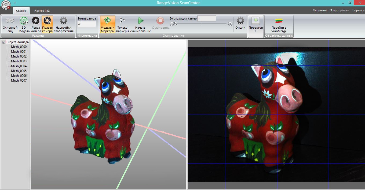
Task: Open the О программе menu item
Action: point(339,10)
